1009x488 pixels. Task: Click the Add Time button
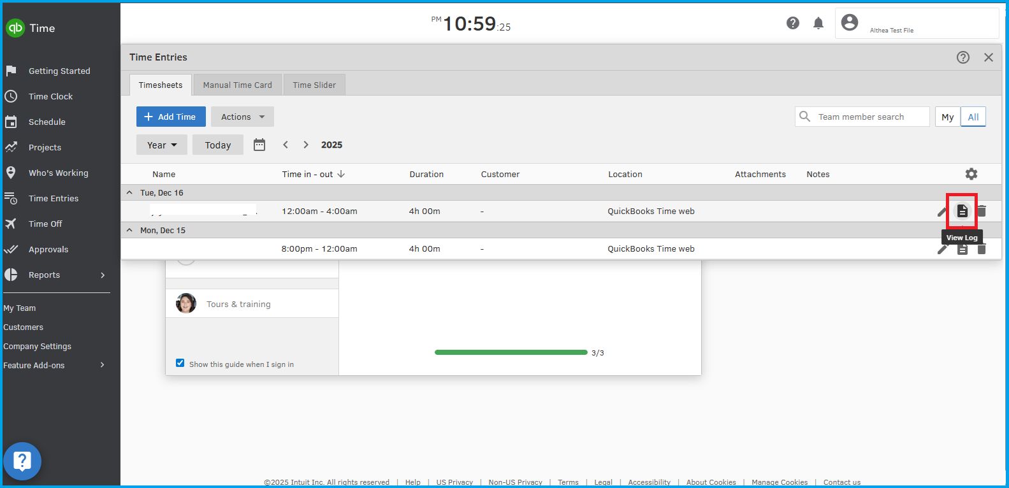pyautogui.click(x=171, y=117)
